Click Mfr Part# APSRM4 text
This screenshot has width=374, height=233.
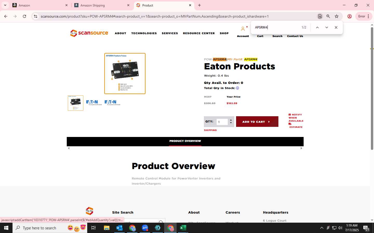pyautogui.click(x=242, y=59)
